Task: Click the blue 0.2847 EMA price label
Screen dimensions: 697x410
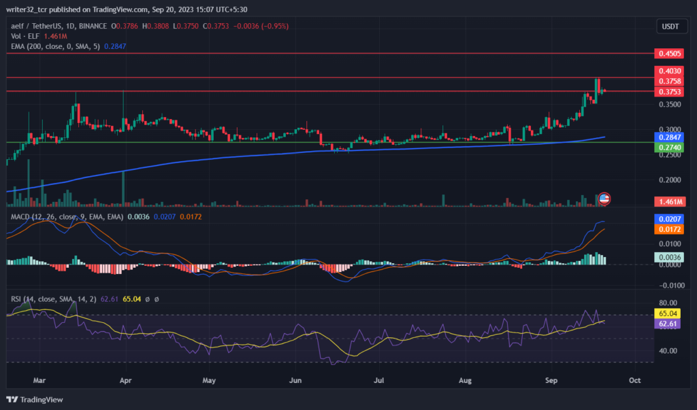Action: [670, 137]
